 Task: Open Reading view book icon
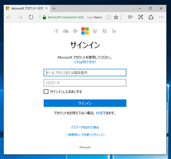point(108,18)
